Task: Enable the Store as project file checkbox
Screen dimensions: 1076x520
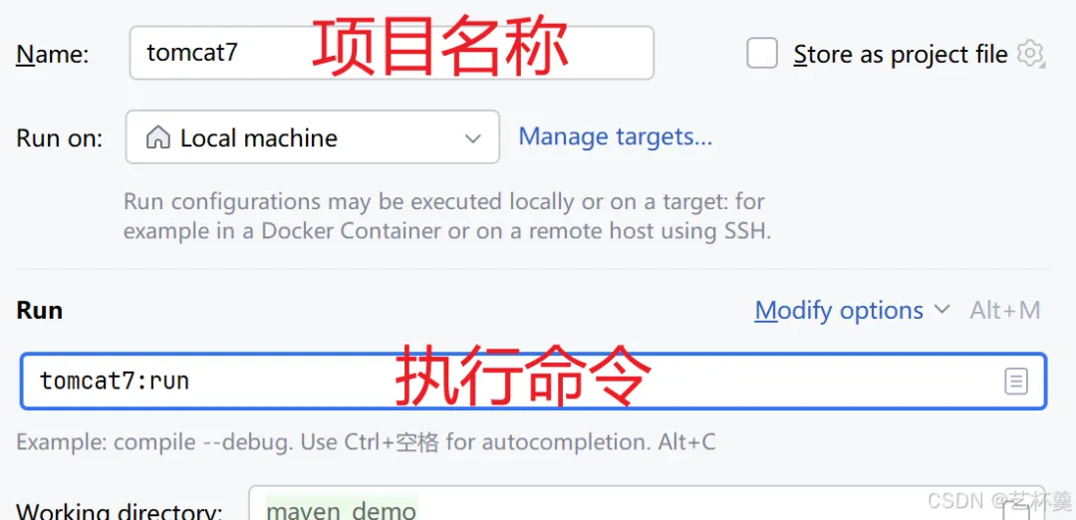Action: click(762, 54)
